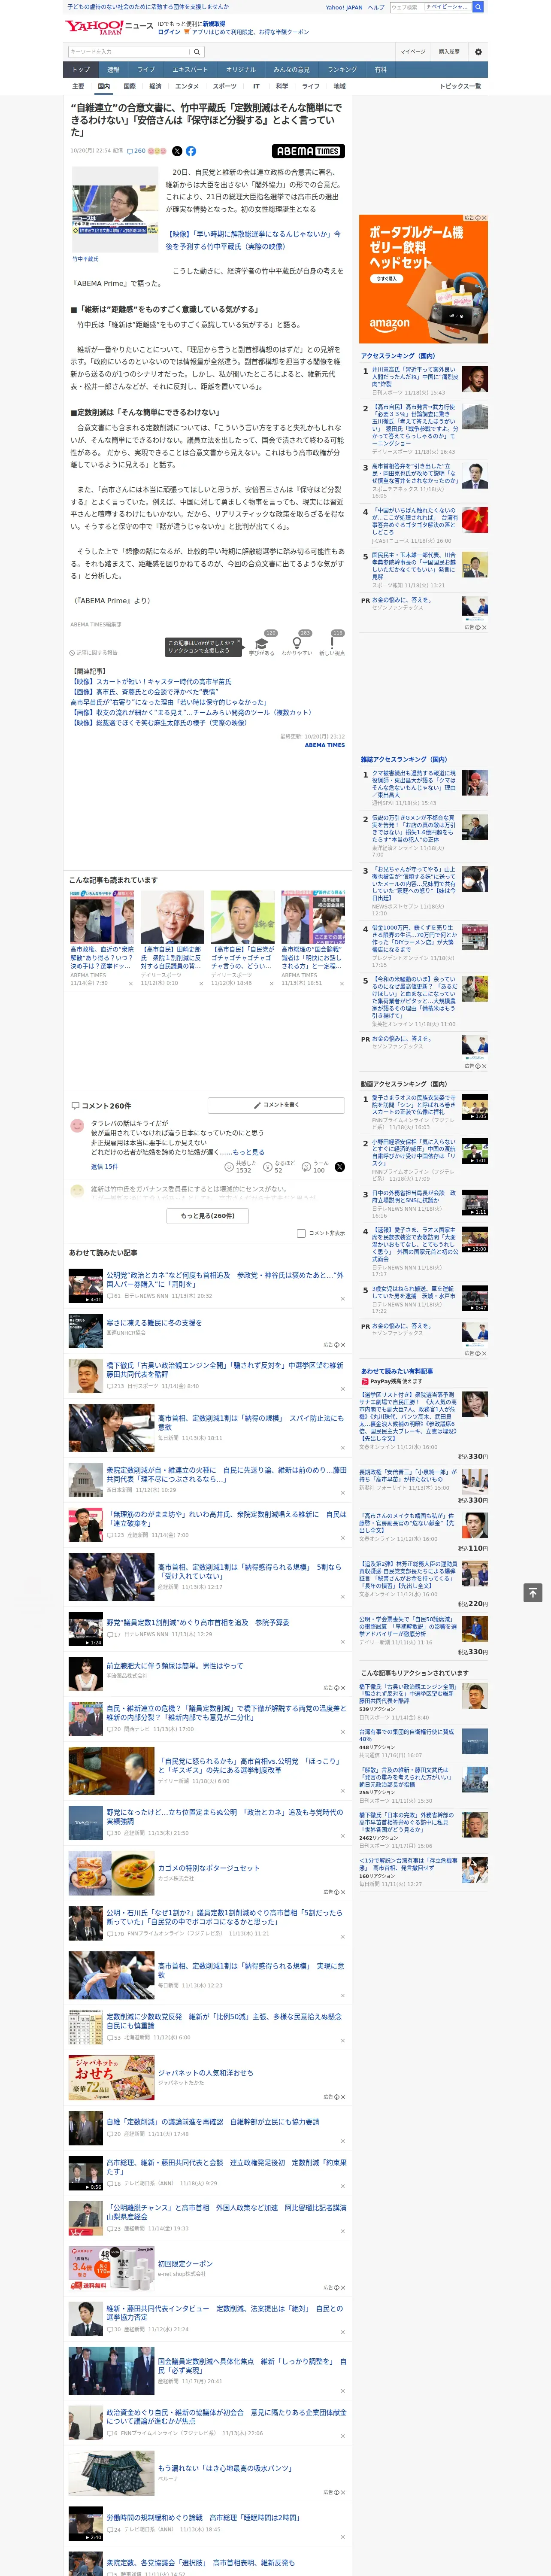Click the 竹中平蔵氏 article photo thumbnail
551x2576 pixels.
click(x=115, y=209)
